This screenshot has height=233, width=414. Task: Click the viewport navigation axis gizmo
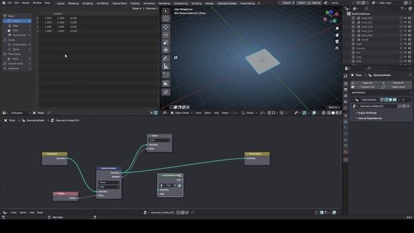point(331,16)
